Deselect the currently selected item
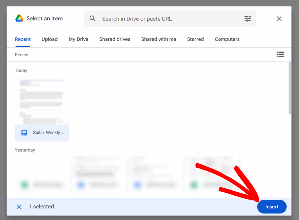Viewport: 299px width, 220px height. coord(19,207)
